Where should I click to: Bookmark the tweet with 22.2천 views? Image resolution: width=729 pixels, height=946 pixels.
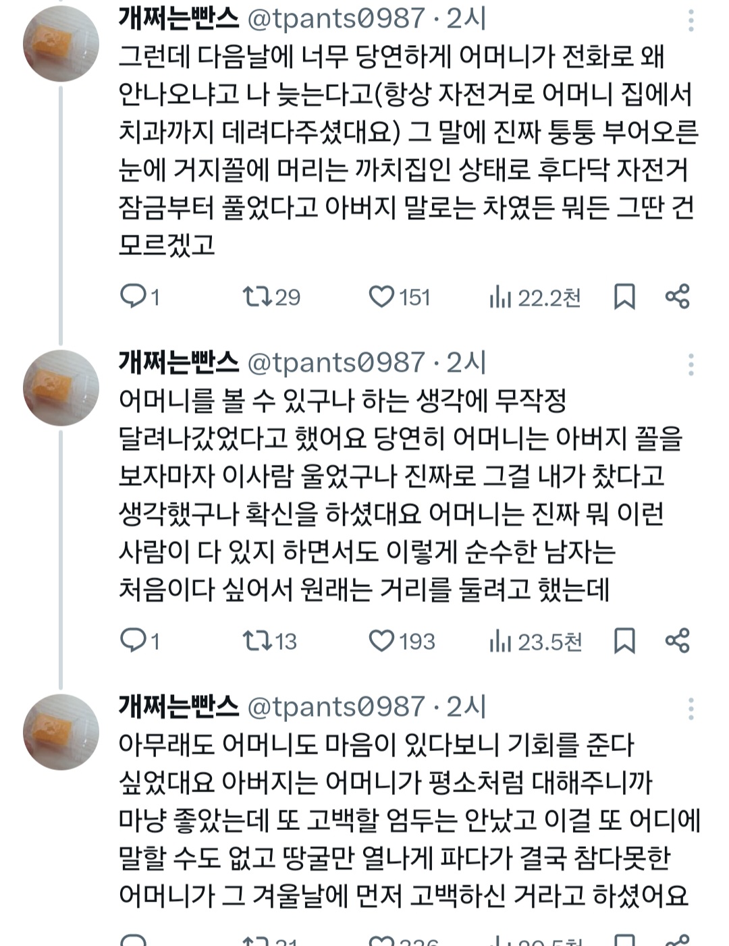click(x=624, y=297)
